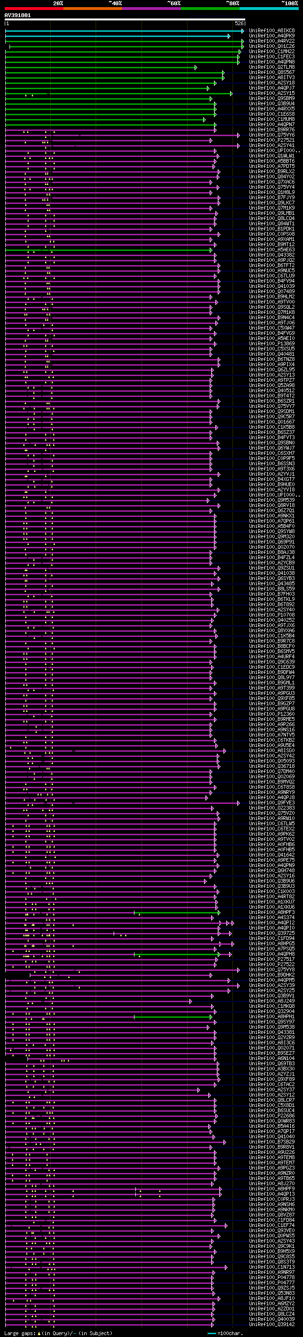Viewport: 303px width, 1337px height.
Task: Select label UniRef100_P27521
Action: point(271,140)
